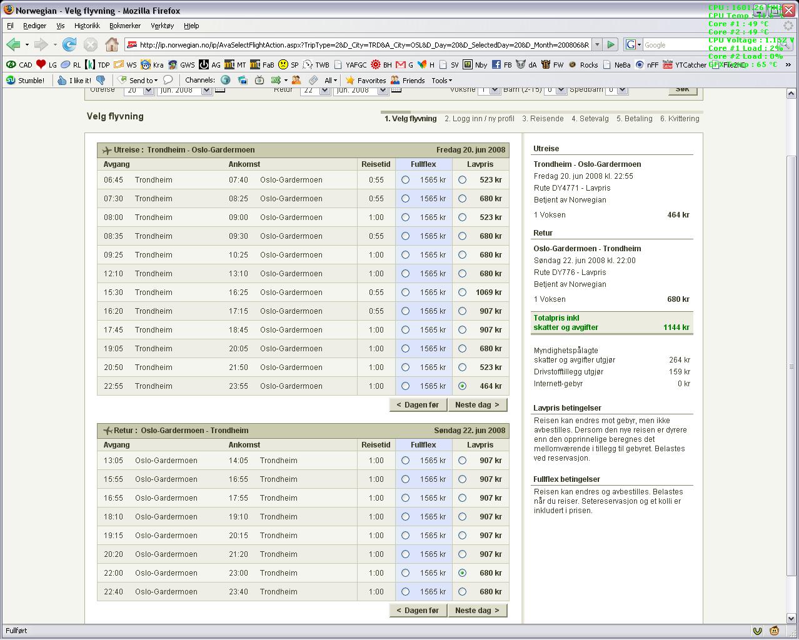Click Neste dag under the Retur table
Image resolution: width=799 pixels, height=640 pixels.
tap(477, 610)
